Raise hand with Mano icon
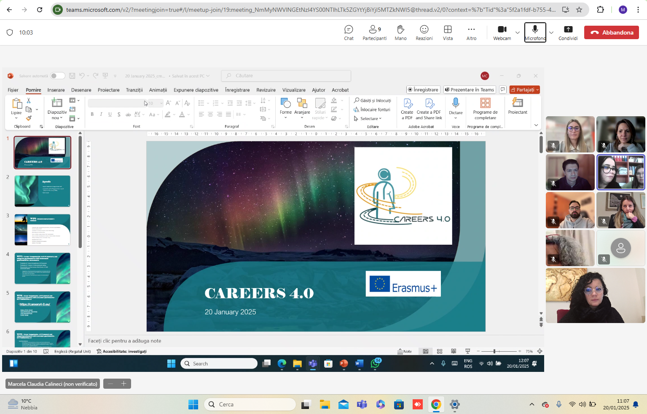Image resolution: width=647 pixels, height=414 pixels. (400, 32)
